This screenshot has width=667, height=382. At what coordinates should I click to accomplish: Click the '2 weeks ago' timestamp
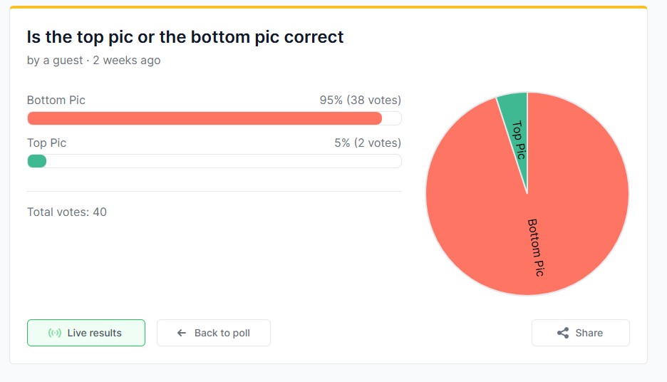pyautogui.click(x=127, y=61)
